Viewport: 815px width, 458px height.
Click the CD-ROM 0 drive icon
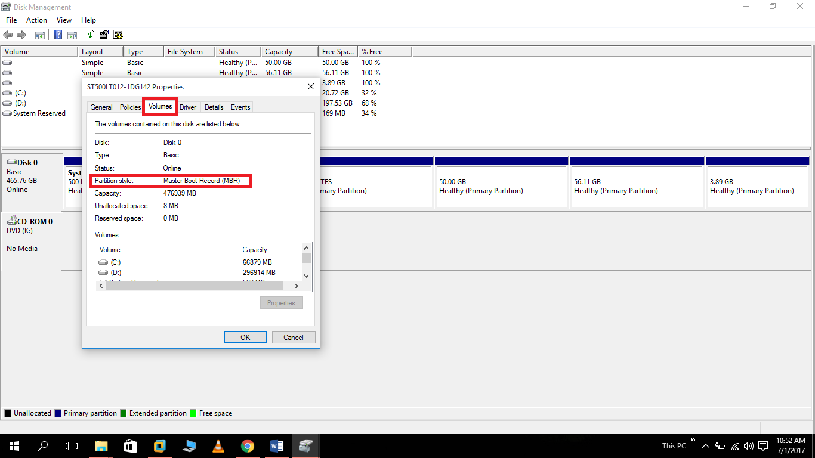(13, 221)
